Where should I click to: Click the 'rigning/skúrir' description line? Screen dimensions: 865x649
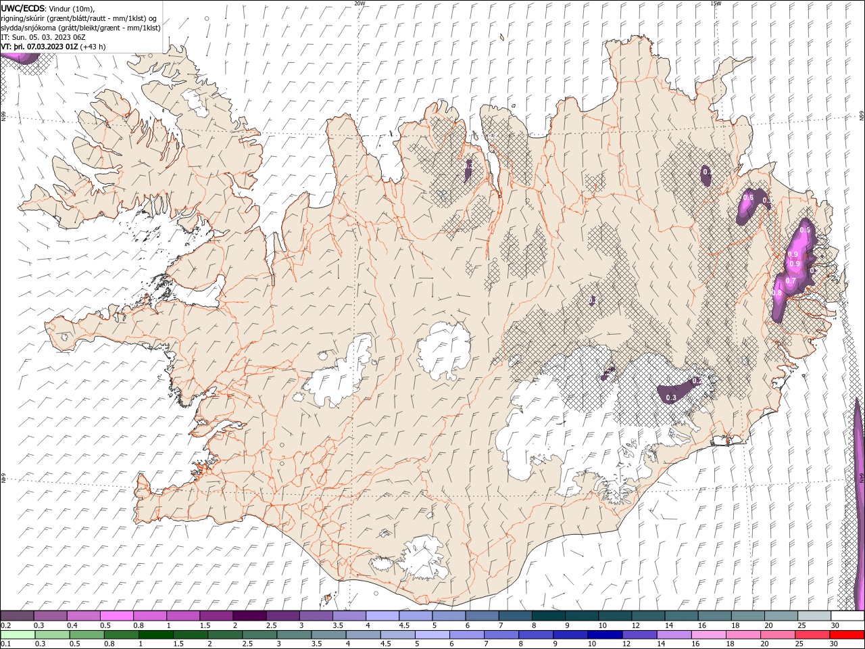point(79,18)
